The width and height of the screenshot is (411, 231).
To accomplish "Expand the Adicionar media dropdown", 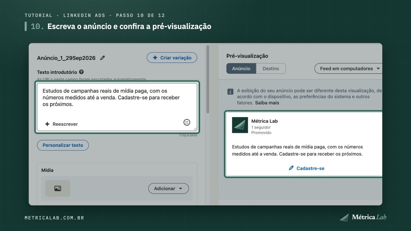I will (169, 188).
